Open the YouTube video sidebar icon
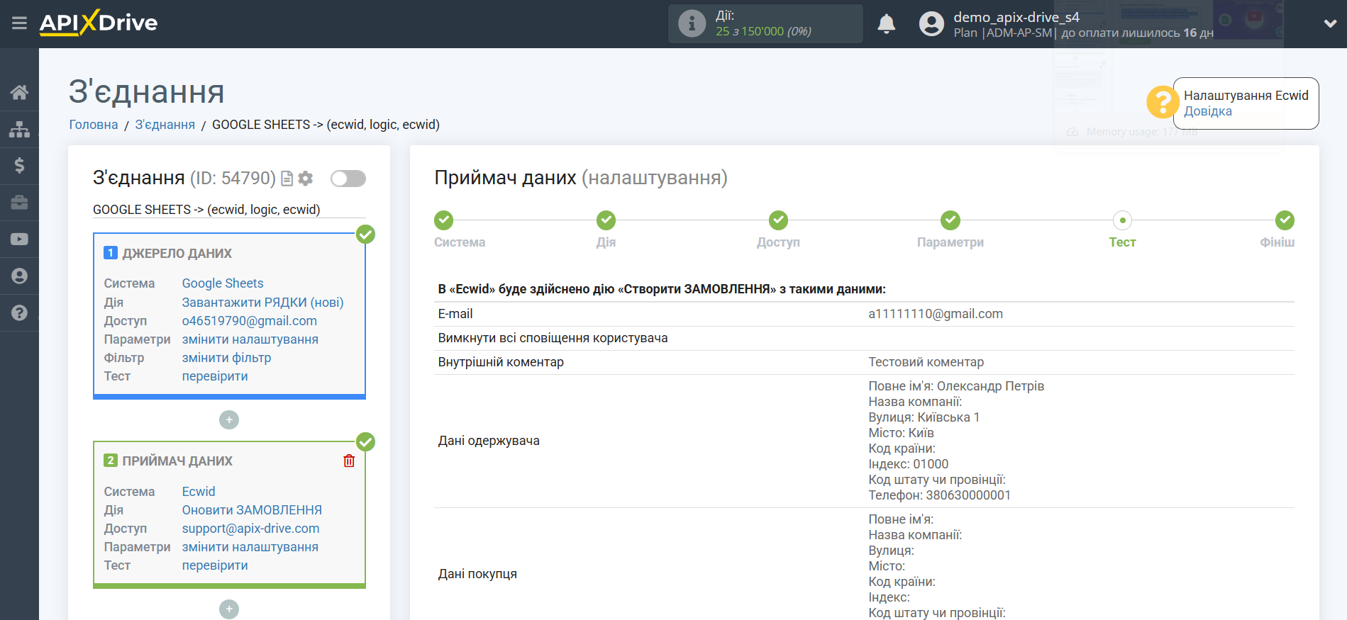 click(19, 239)
